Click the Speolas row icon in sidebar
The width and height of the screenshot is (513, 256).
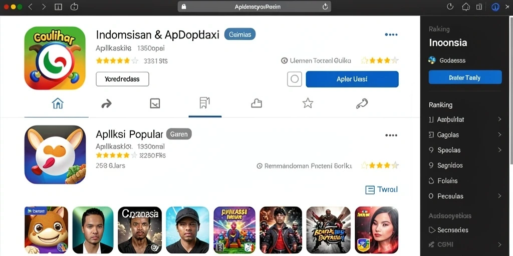(431, 150)
